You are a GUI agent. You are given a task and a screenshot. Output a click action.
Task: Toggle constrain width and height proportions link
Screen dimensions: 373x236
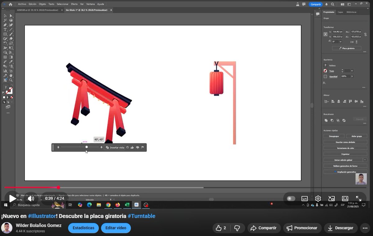tap(365, 34)
